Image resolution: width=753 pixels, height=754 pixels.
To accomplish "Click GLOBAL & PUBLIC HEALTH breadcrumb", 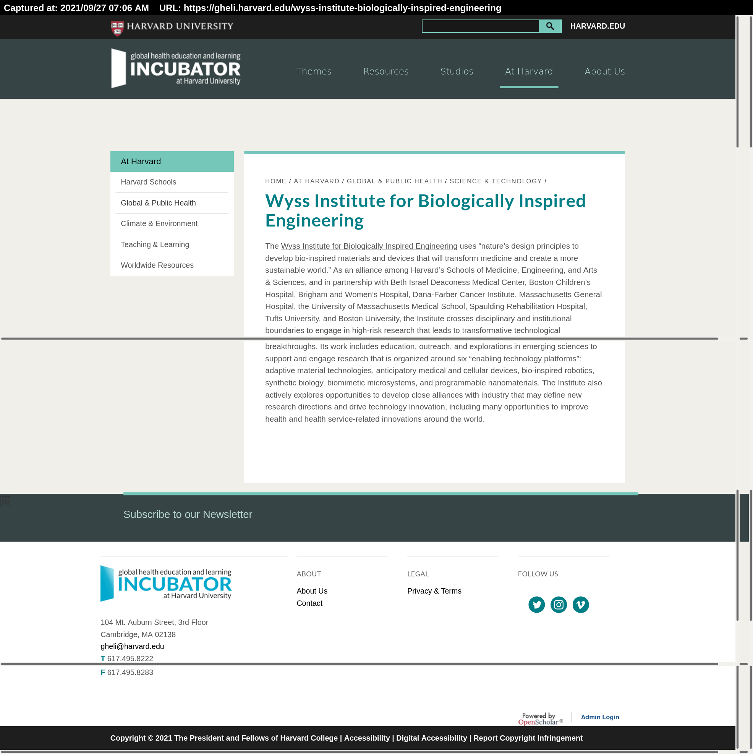I will (394, 181).
